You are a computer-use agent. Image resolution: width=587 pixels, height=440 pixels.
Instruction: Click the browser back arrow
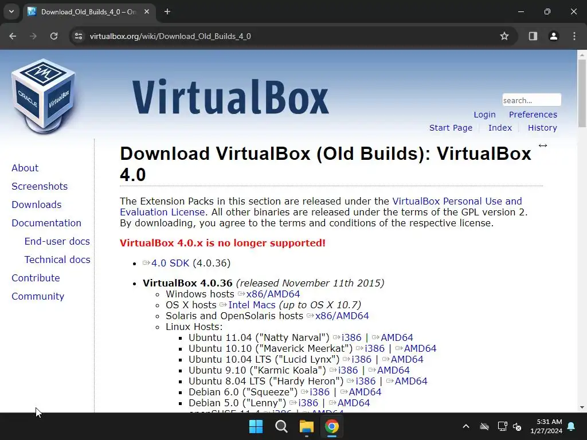13,36
